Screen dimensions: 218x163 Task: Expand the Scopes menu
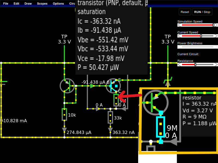coord(42,4)
